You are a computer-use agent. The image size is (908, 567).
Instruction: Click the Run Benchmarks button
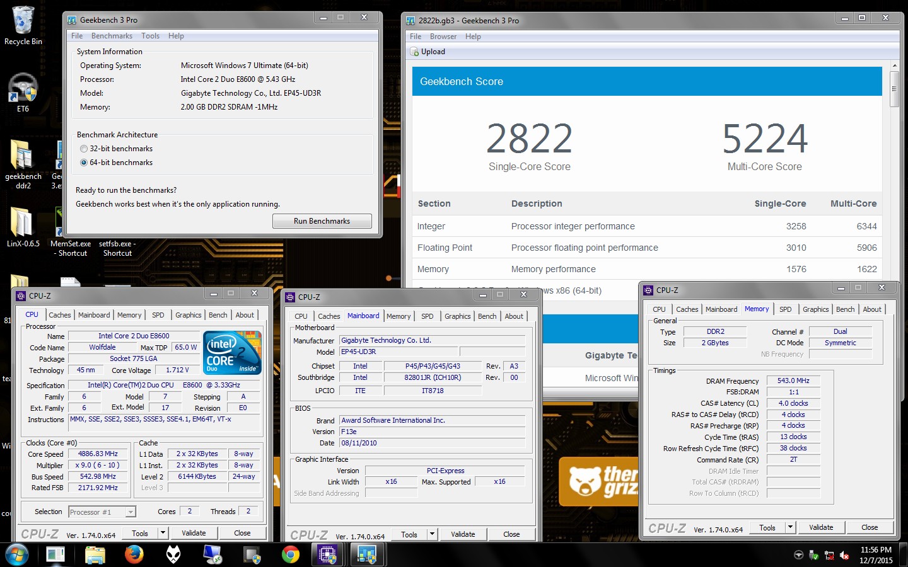pos(322,221)
